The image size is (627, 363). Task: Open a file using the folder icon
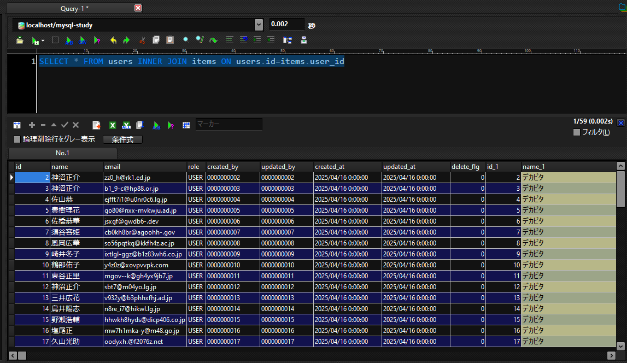coord(20,40)
